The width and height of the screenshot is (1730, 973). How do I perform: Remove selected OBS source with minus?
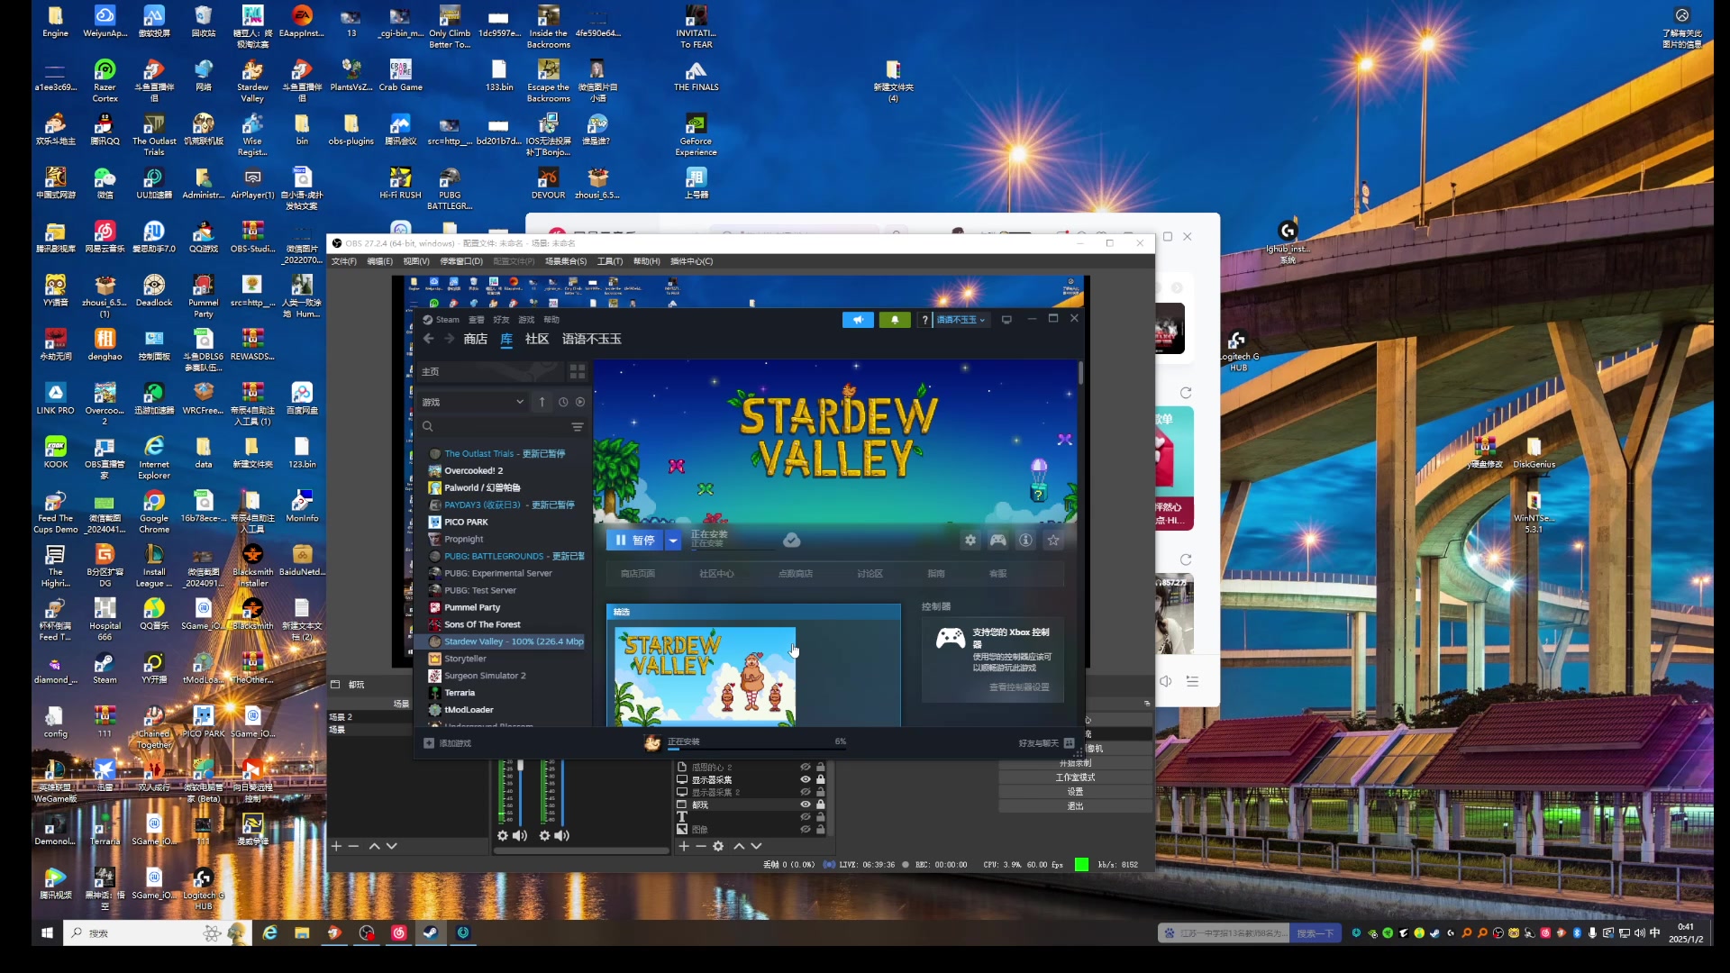(701, 846)
